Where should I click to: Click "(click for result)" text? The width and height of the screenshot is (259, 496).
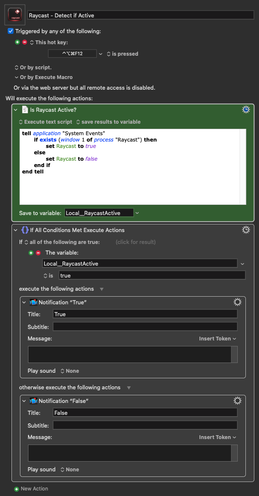[x=135, y=242]
